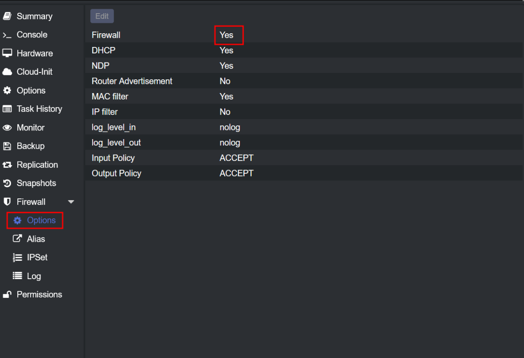This screenshot has width=524, height=358.
Task: Select the Firewall Options submenu item
Action: pyautogui.click(x=41, y=220)
